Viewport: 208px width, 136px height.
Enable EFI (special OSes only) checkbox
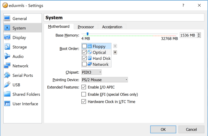[x=84, y=94]
